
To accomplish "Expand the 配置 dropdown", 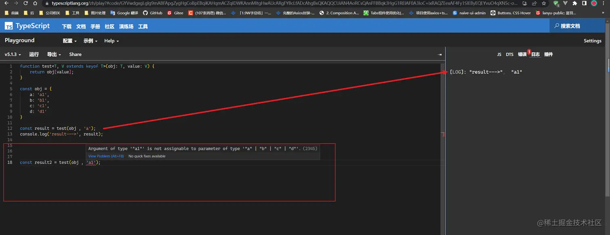I will [x=69, y=41].
